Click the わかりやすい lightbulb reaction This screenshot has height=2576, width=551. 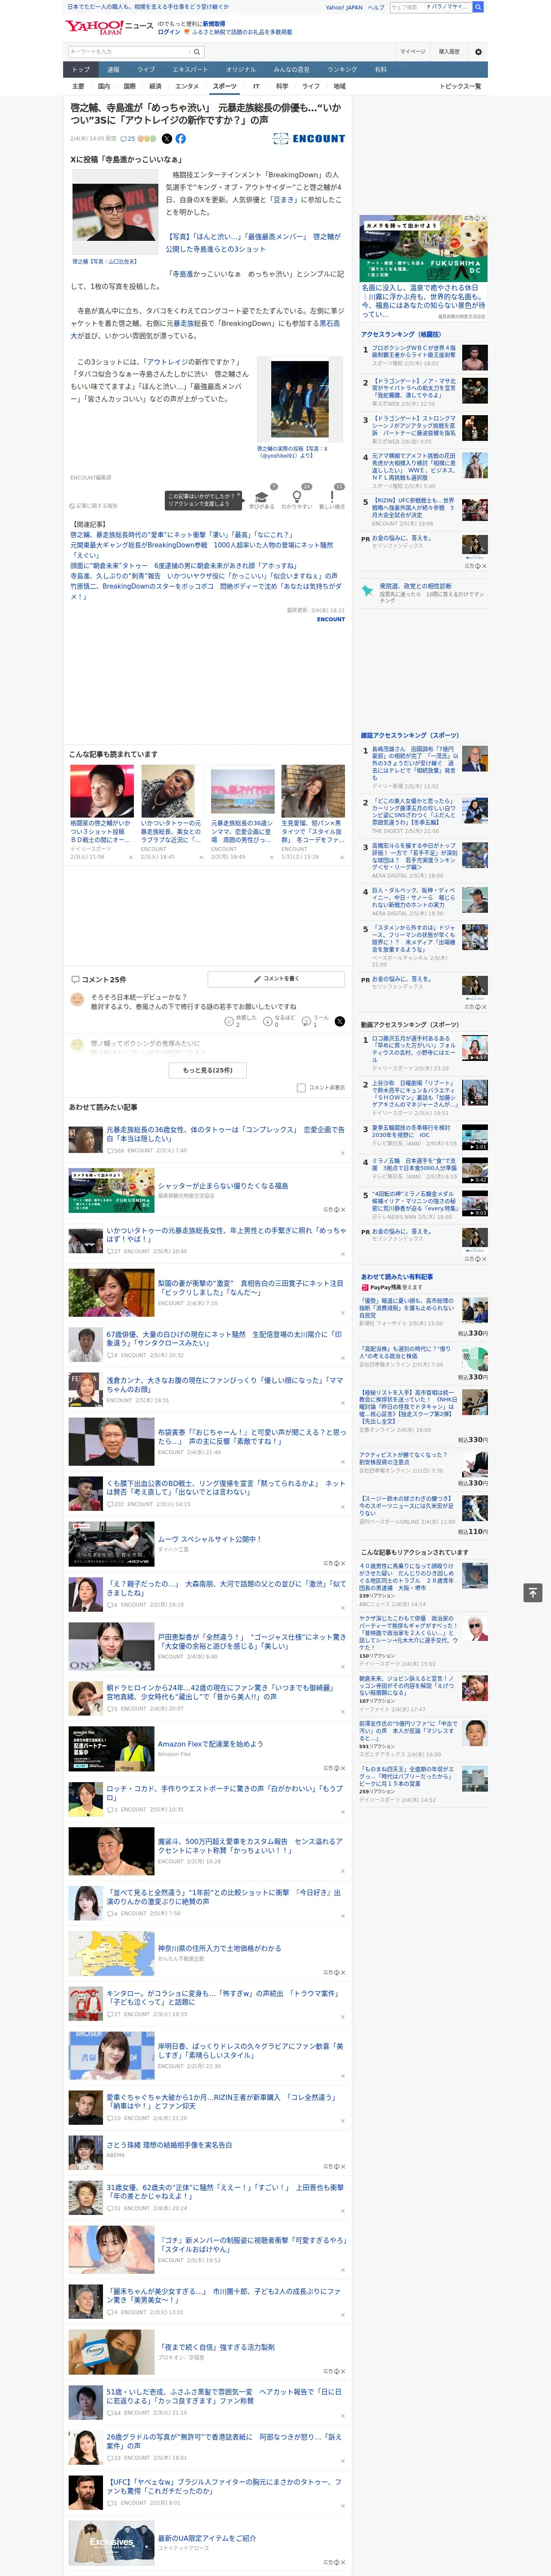click(296, 498)
